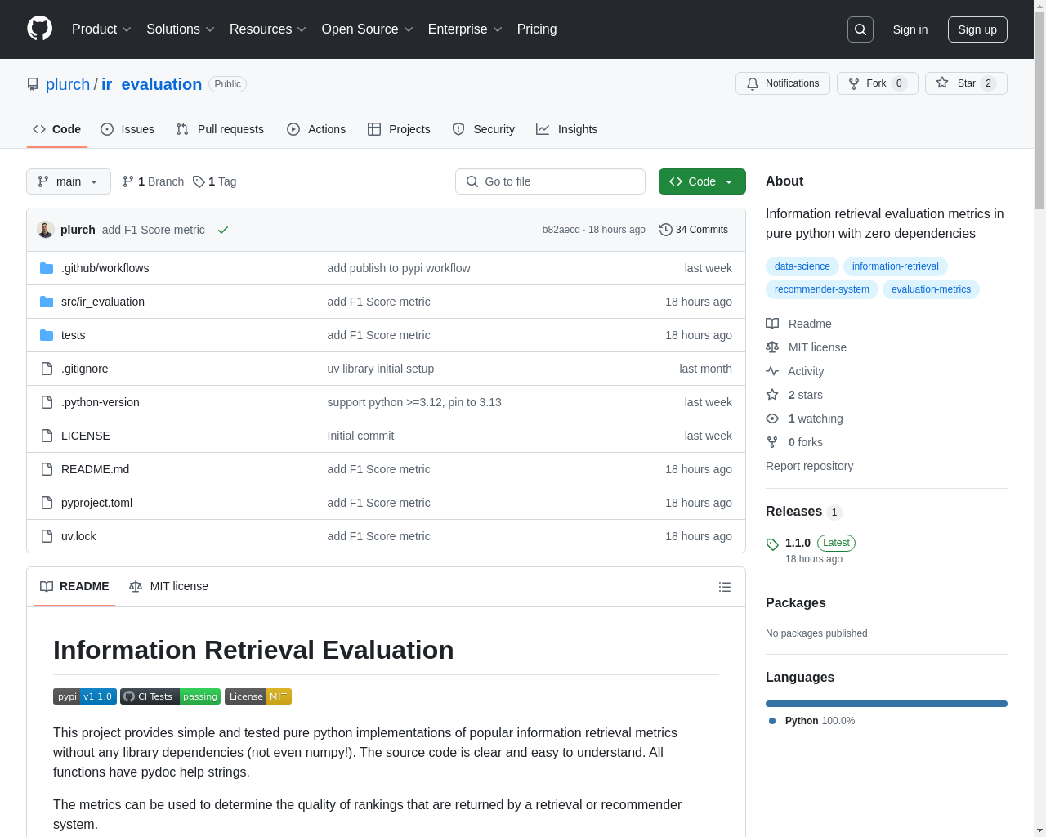View the 1 watching link
Viewport: 1046px width, 837px height.
point(804,418)
